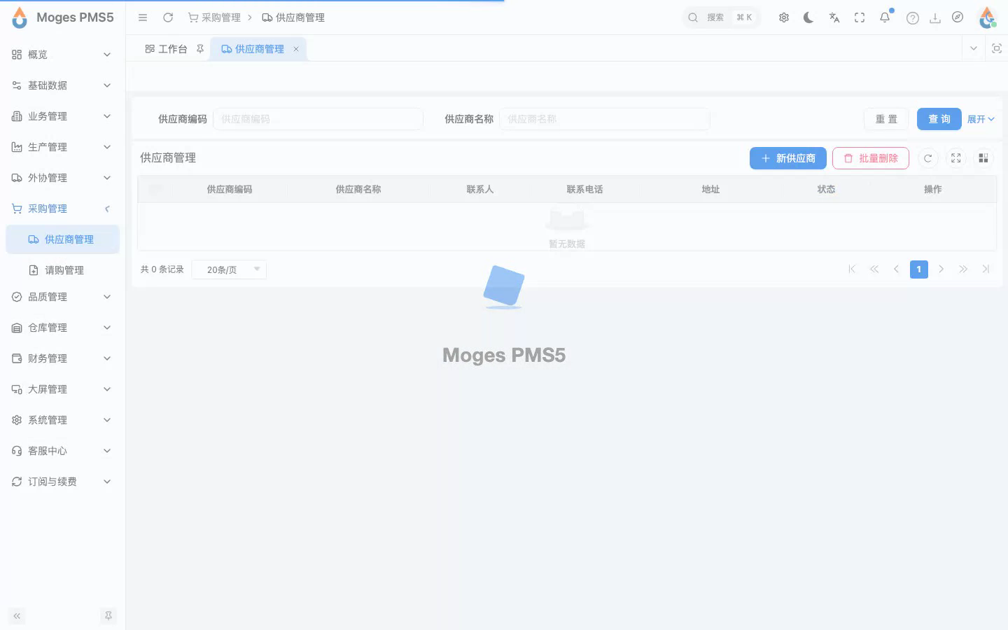Click the download icon in the top bar
Image resolution: width=1008 pixels, height=630 pixels.
click(x=935, y=18)
